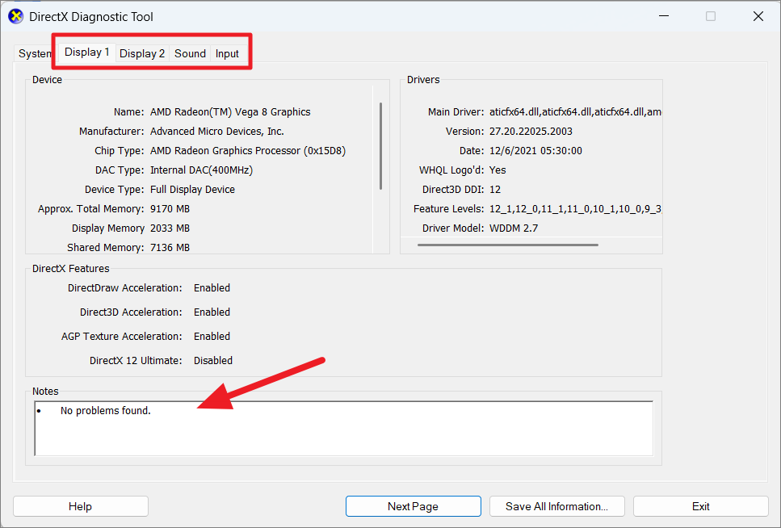Click AGP Texture Acceleration 'Enabled' status
The width and height of the screenshot is (781, 528).
point(212,336)
